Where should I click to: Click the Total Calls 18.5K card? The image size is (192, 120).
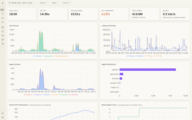(22, 14)
